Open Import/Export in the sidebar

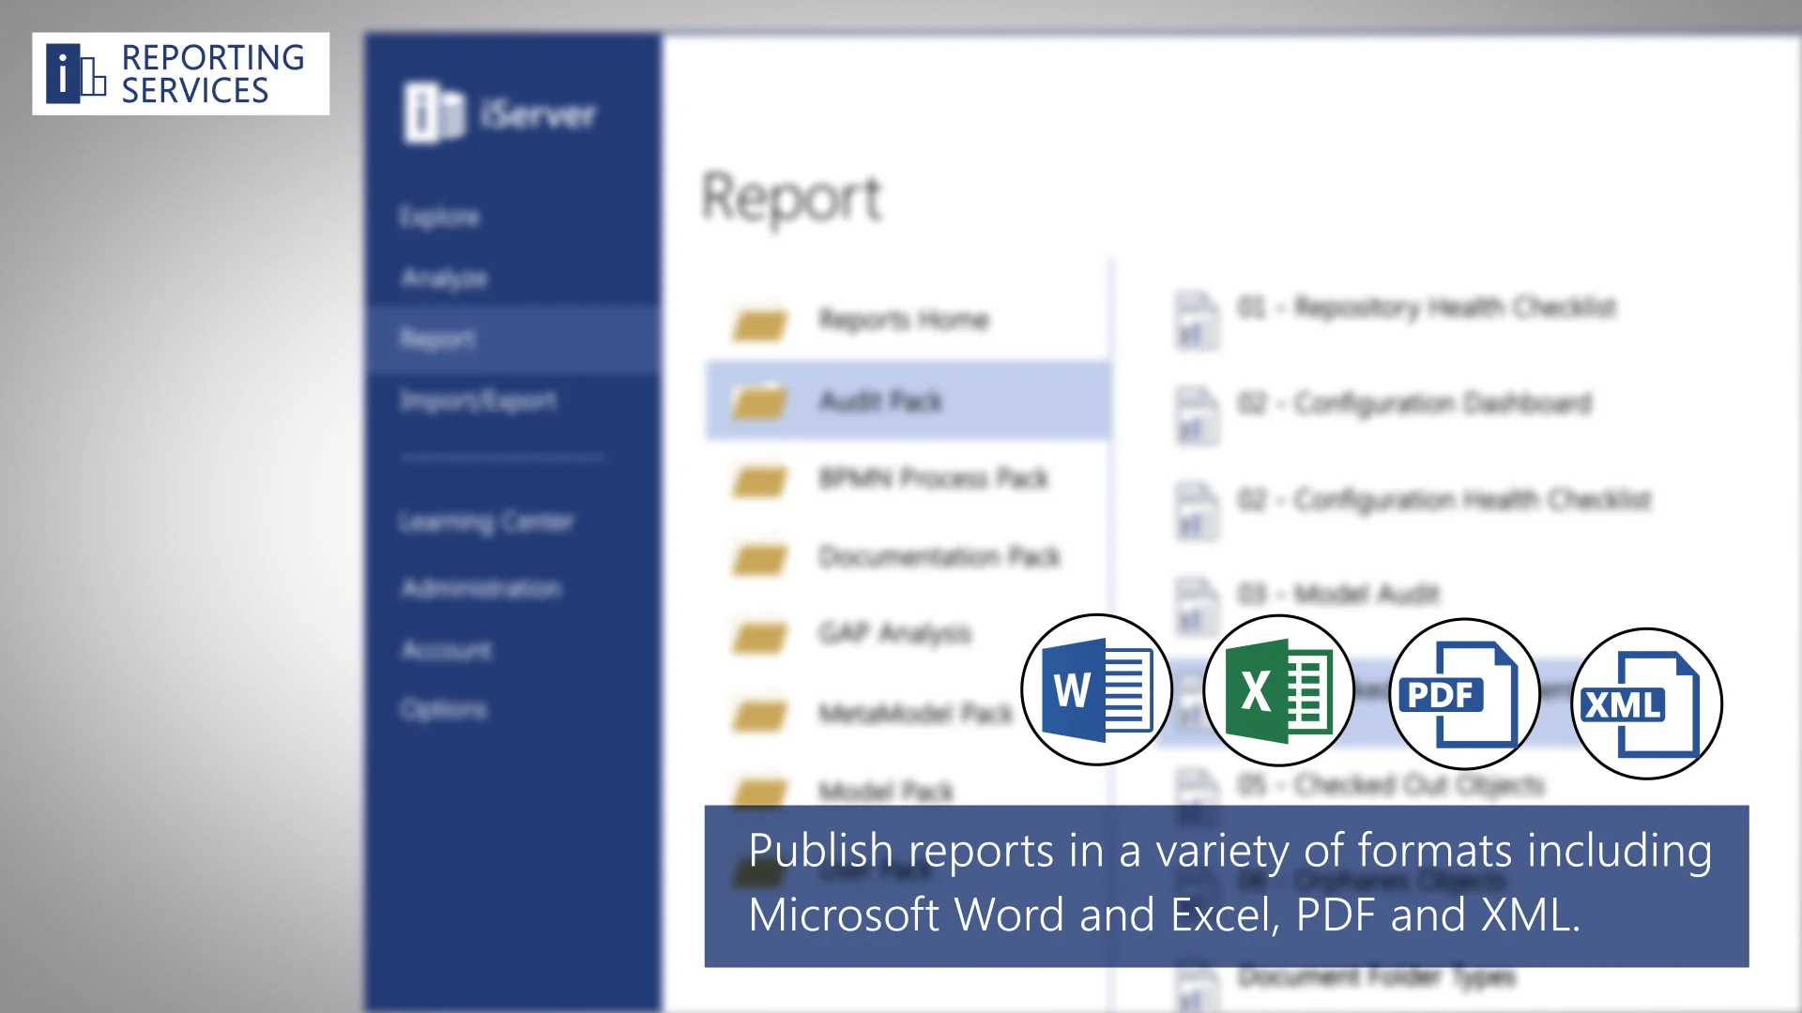point(478,401)
